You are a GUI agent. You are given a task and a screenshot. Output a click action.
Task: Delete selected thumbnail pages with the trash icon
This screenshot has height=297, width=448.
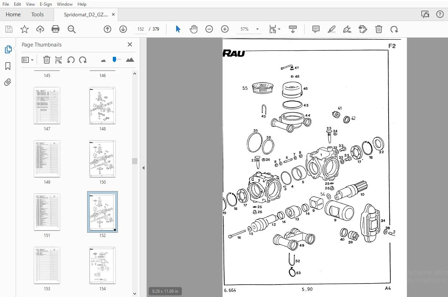tap(47, 60)
